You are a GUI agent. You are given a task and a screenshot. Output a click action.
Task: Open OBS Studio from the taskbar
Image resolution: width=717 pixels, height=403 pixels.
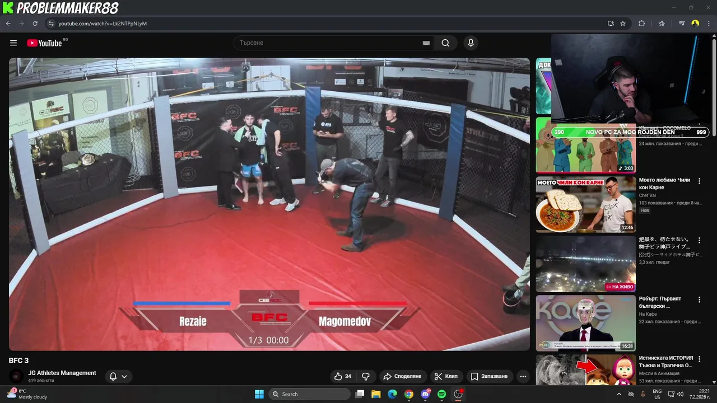(458, 394)
